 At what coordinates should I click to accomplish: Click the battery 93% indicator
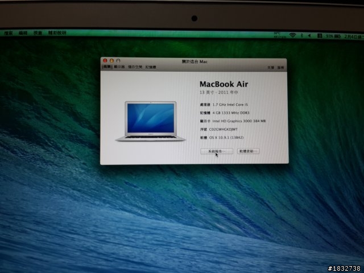click(333, 36)
